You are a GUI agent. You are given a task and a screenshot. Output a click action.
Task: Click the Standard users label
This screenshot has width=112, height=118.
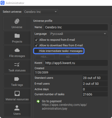pos(44,78)
